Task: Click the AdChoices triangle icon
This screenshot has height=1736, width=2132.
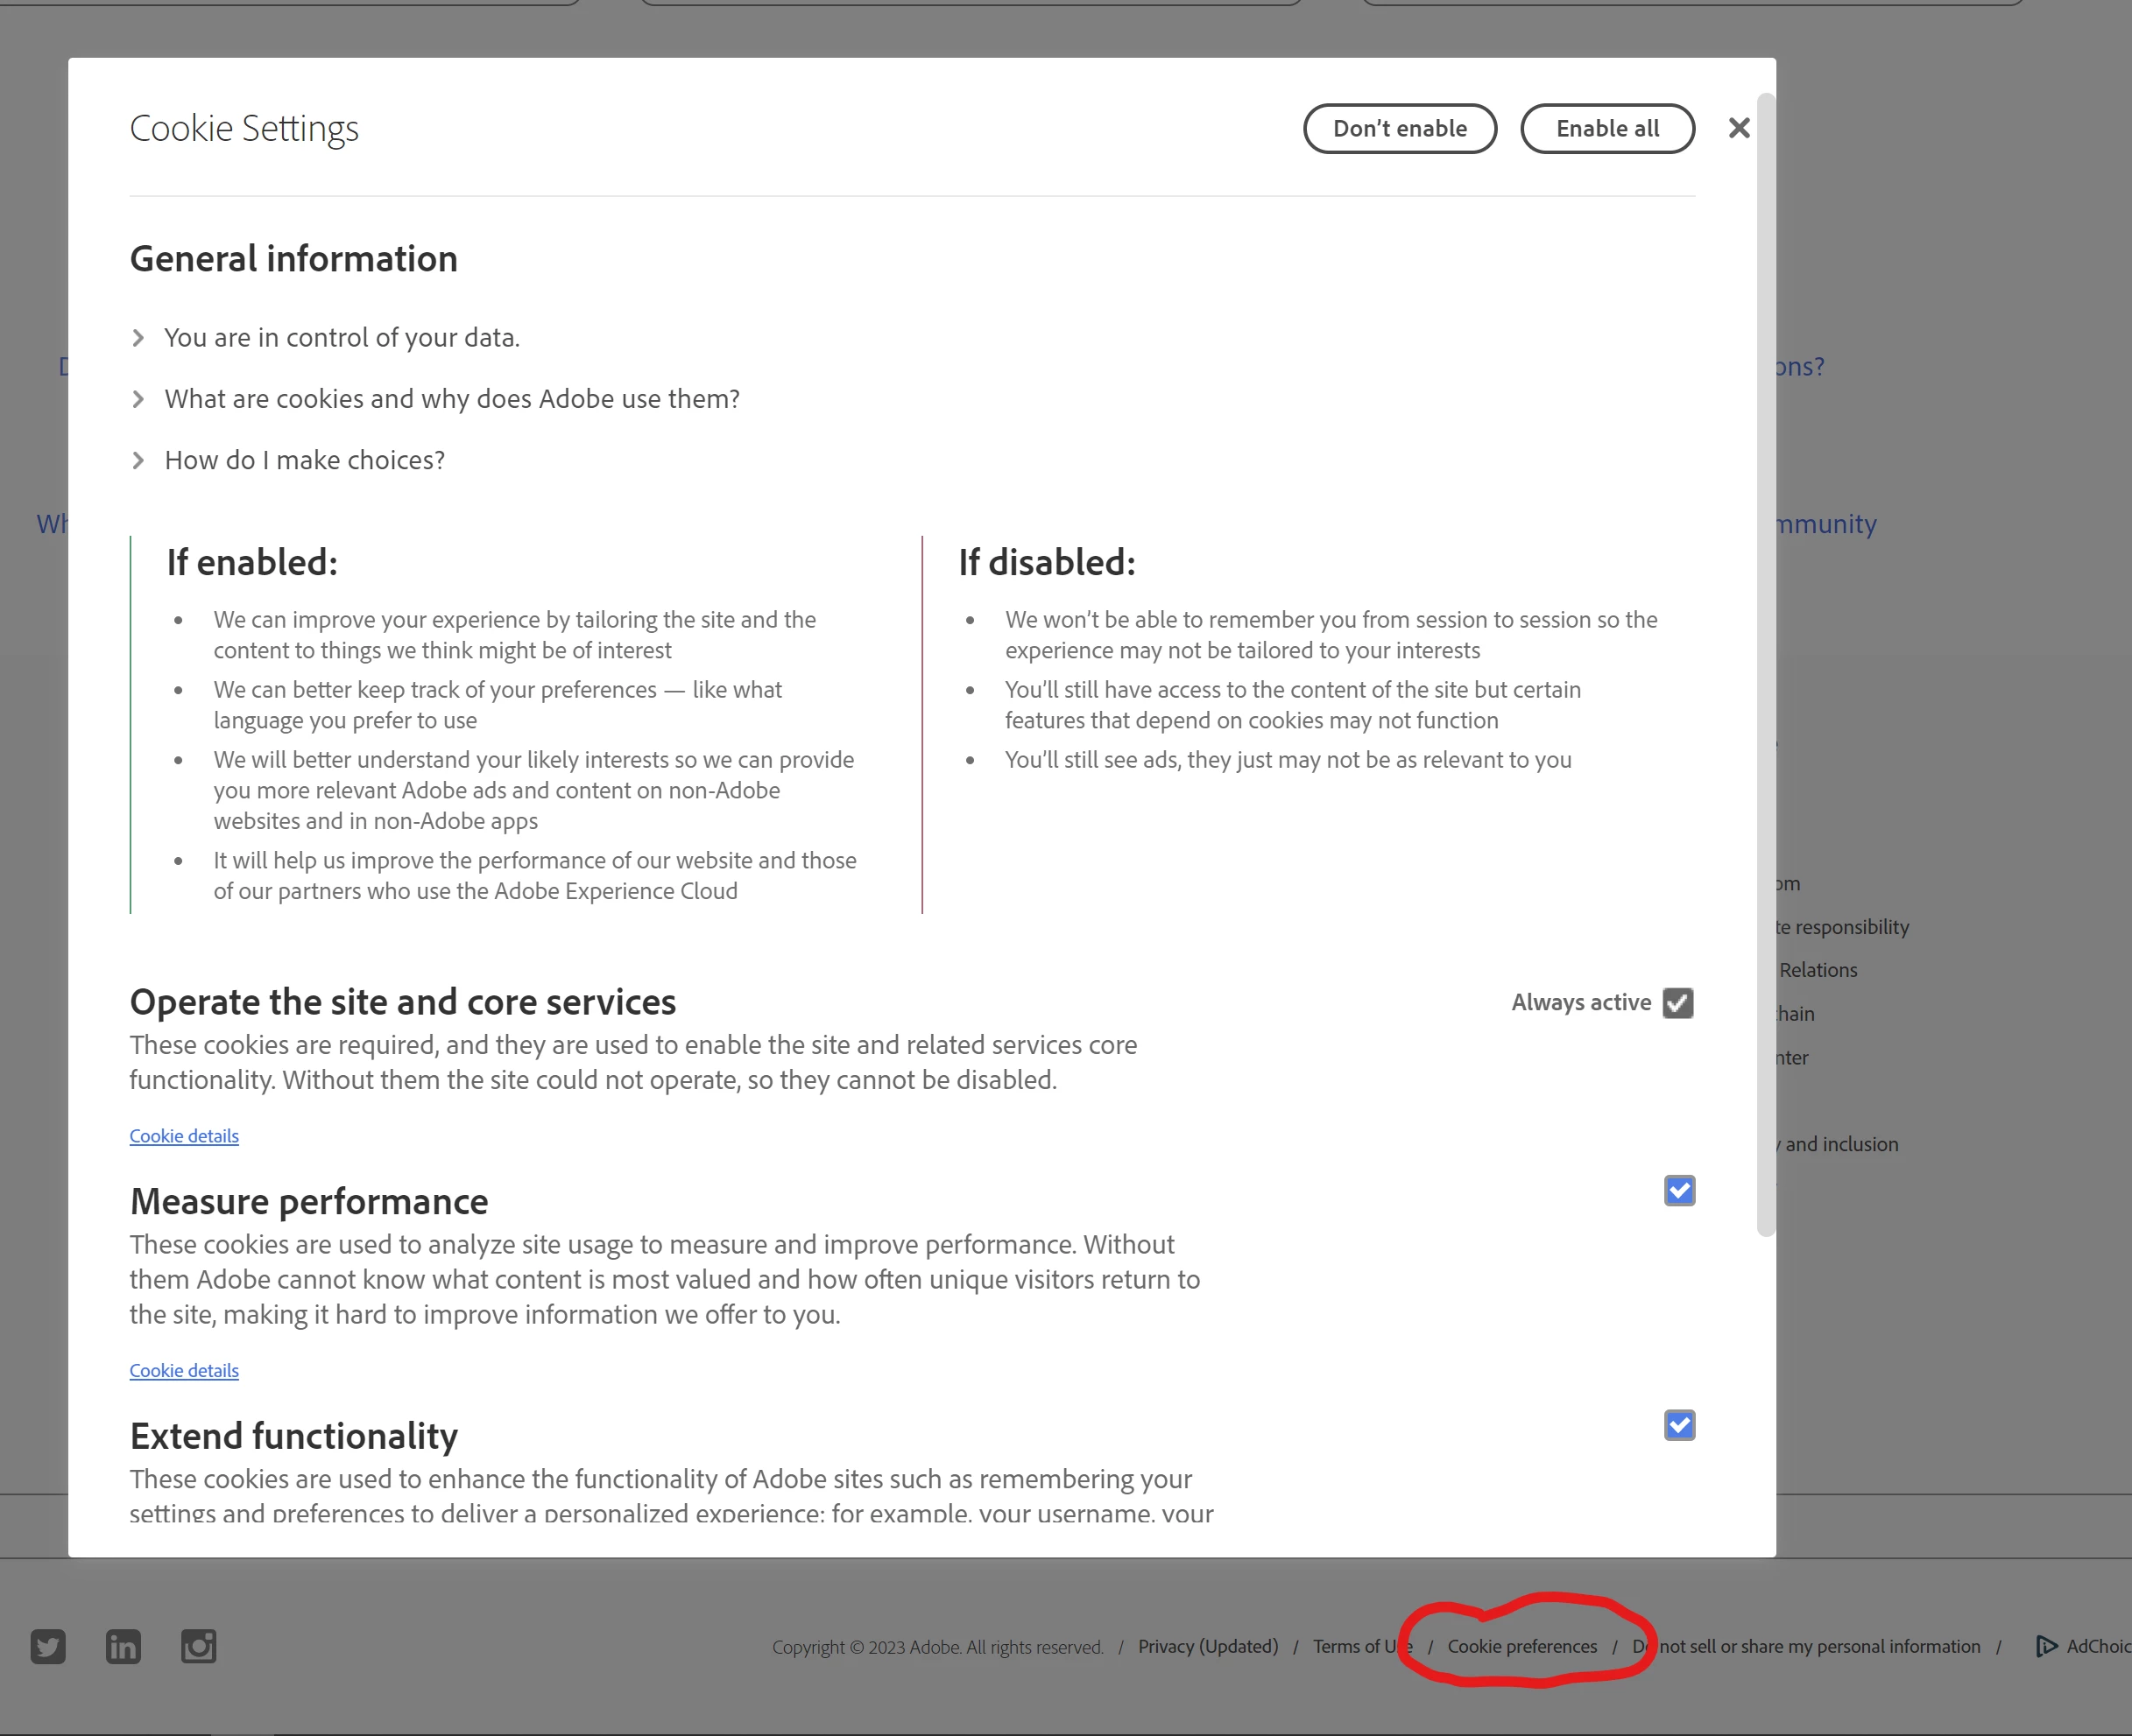Action: 2046,1646
